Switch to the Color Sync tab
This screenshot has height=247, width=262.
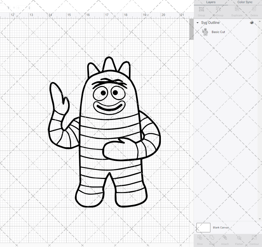(245, 2)
